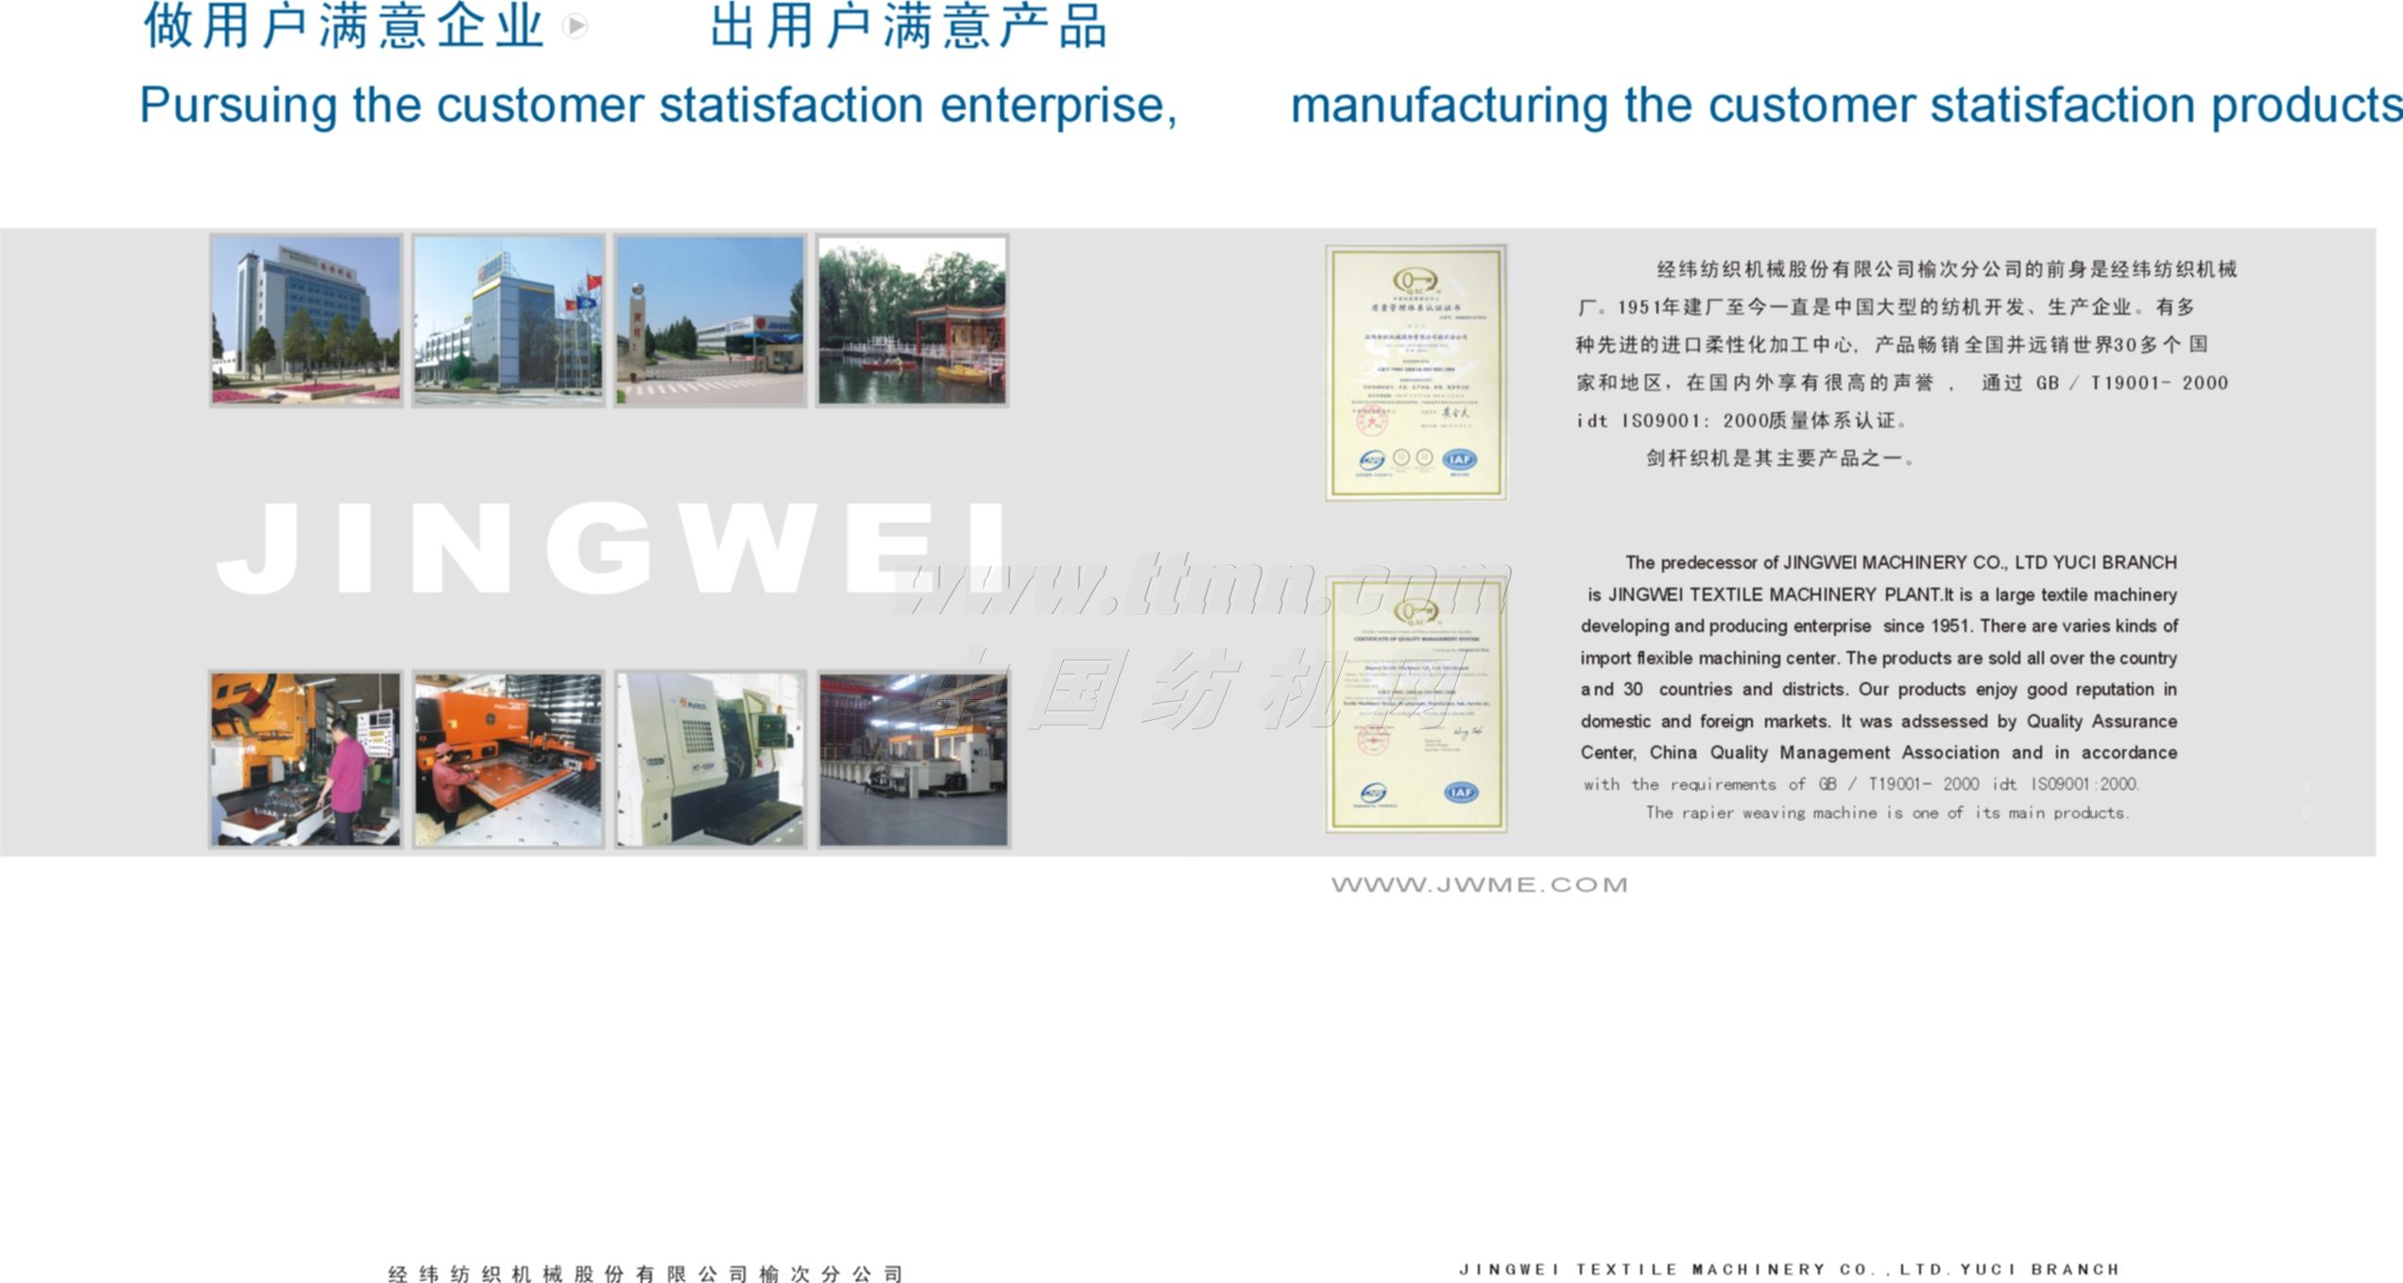
Task: Click the worker in pink shirt photo
Action: coord(306,759)
